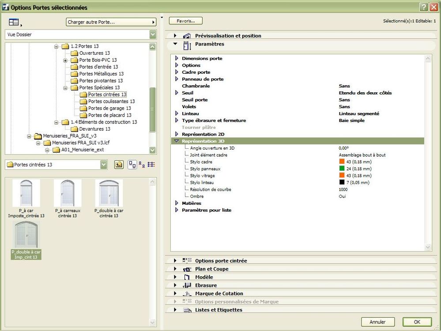This screenshot has height=331, width=441.
Task: Open the Vue Dossier dropdown
Action: [x=153, y=34]
